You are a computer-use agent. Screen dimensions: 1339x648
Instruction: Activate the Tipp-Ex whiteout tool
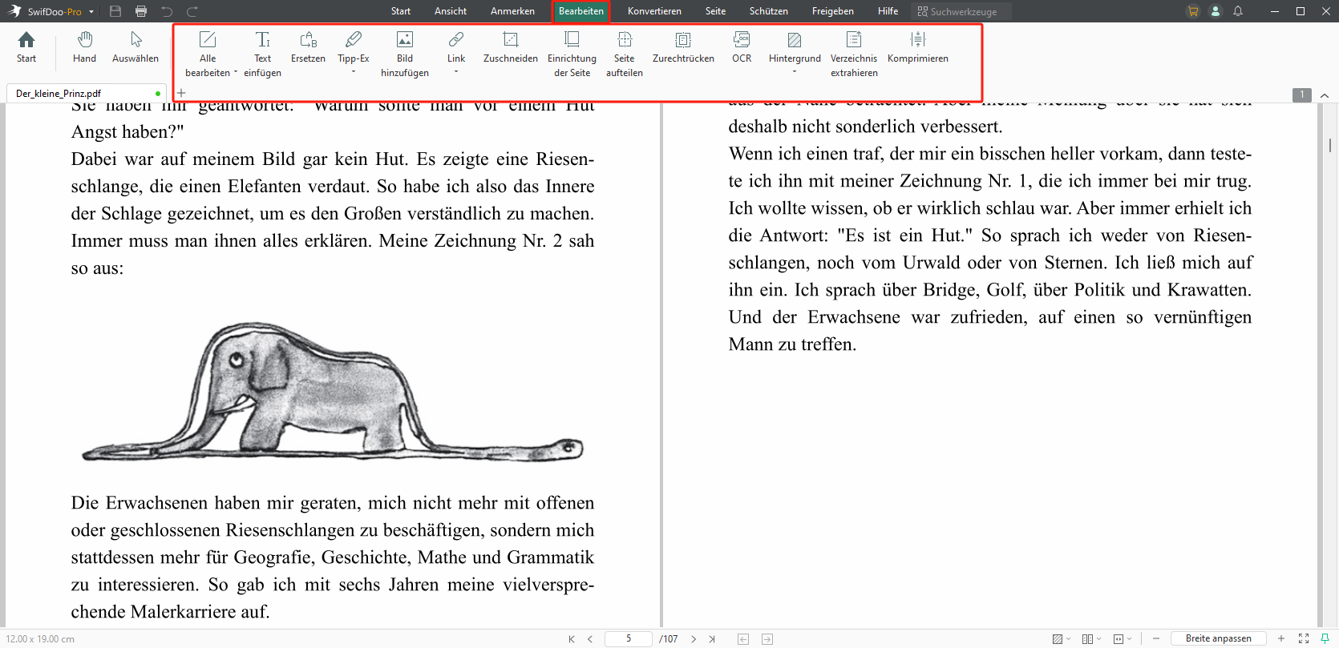click(353, 47)
